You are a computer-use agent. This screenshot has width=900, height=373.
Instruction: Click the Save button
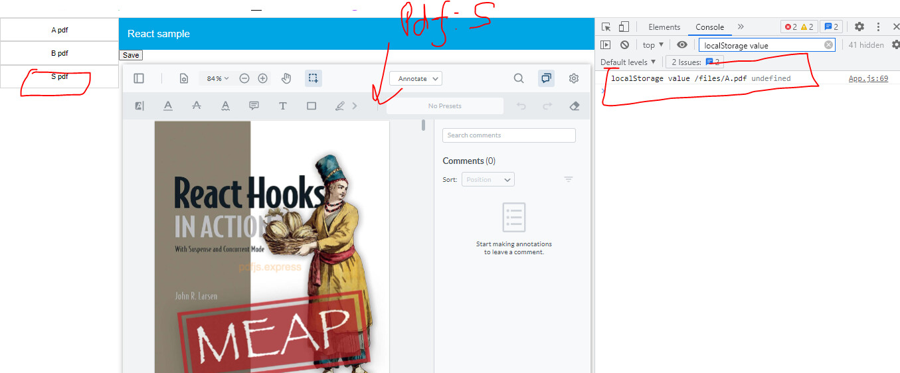(131, 55)
